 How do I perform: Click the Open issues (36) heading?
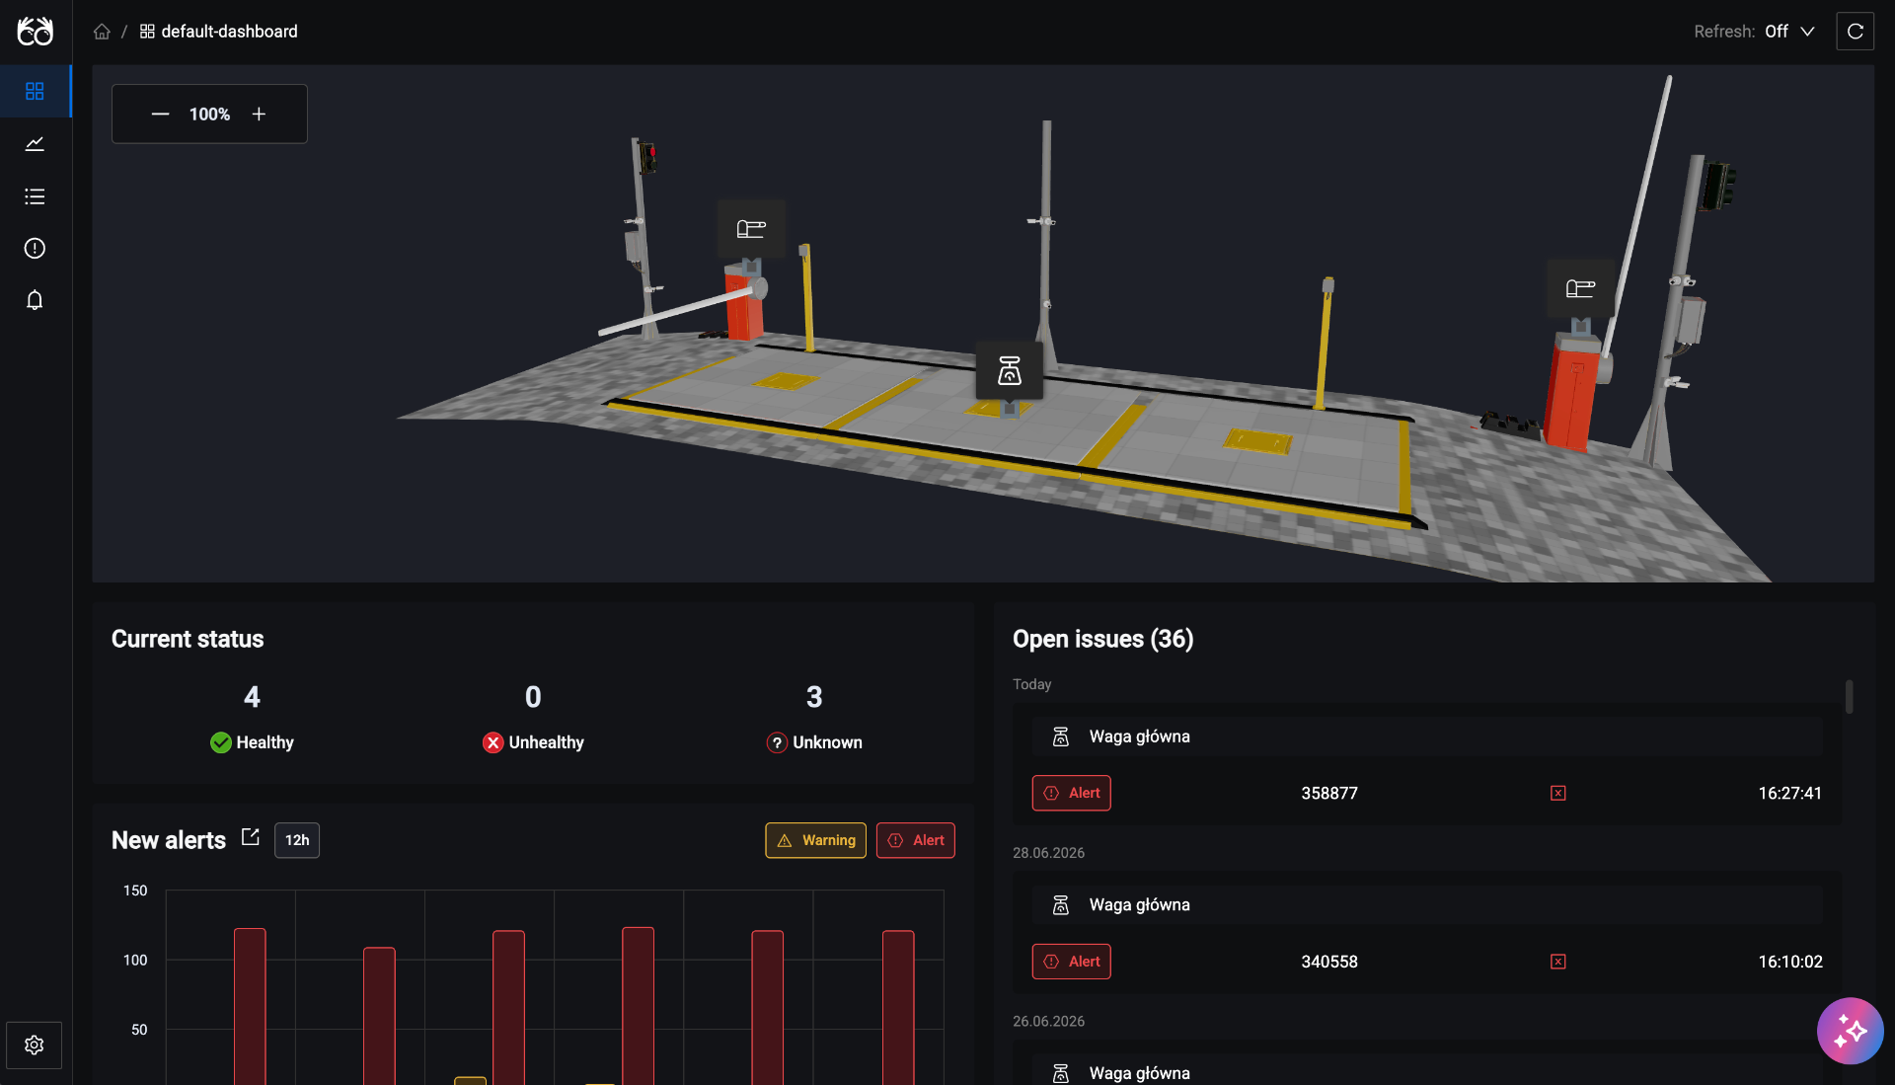(1102, 639)
